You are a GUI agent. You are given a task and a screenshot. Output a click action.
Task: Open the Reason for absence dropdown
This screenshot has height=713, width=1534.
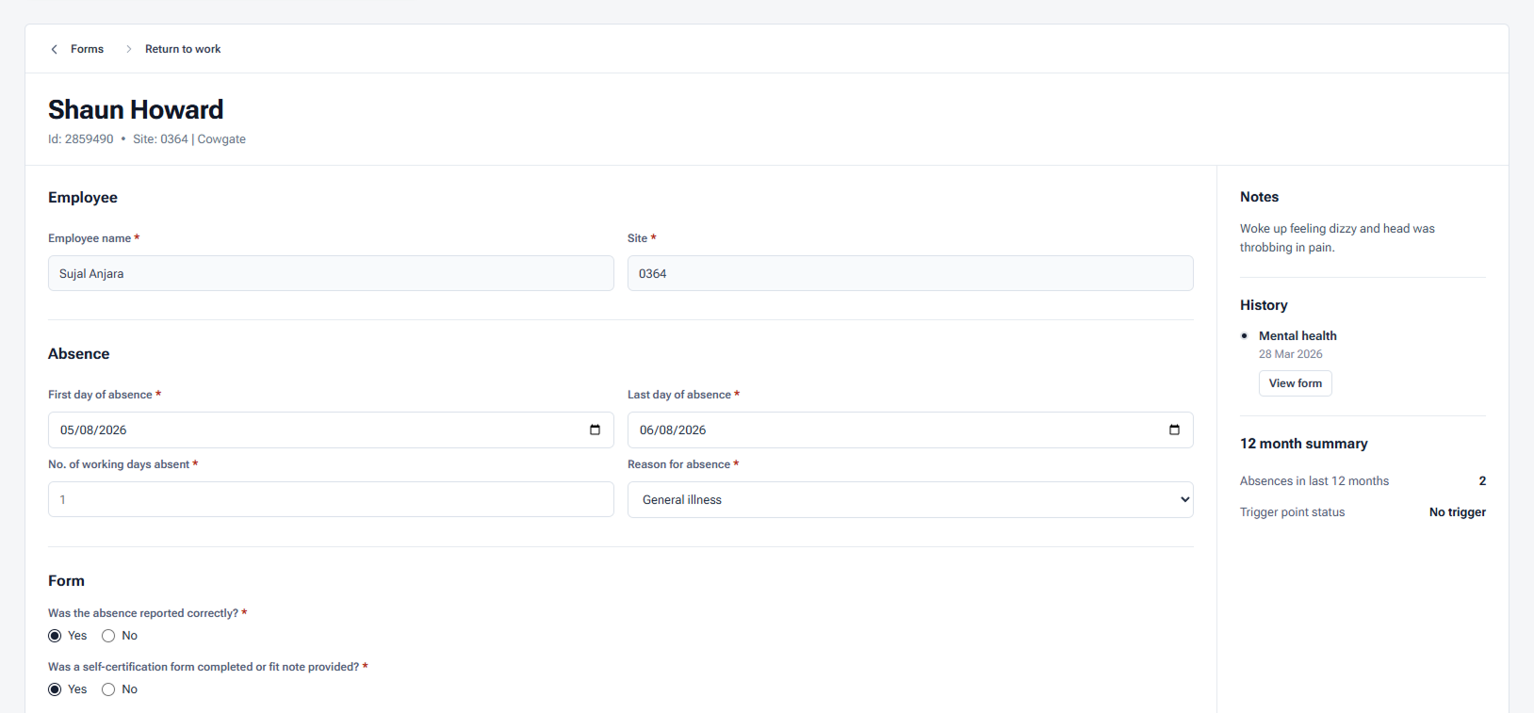[910, 499]
